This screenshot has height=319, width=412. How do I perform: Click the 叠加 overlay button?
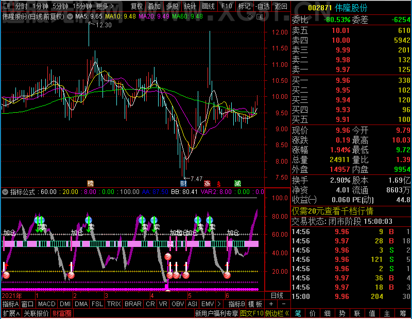point(154,6)
